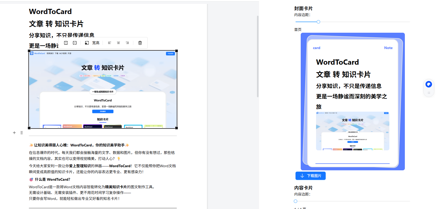Click the blue chat assistant floating icon
The image size is (440, 209).
[429, 84]
